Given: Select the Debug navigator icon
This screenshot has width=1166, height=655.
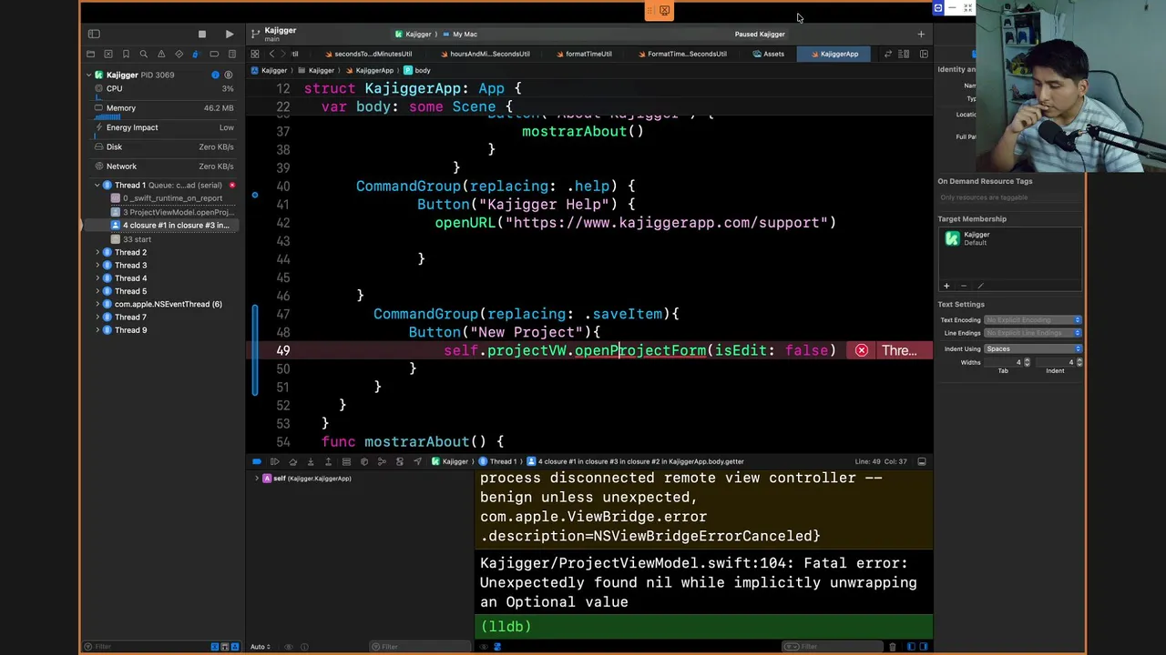Looking at the screenshot, I should coord(196,54).
